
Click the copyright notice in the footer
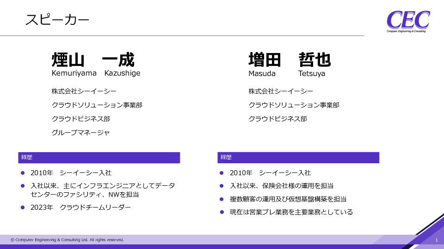pyautogui.click(x=67, y=240)
